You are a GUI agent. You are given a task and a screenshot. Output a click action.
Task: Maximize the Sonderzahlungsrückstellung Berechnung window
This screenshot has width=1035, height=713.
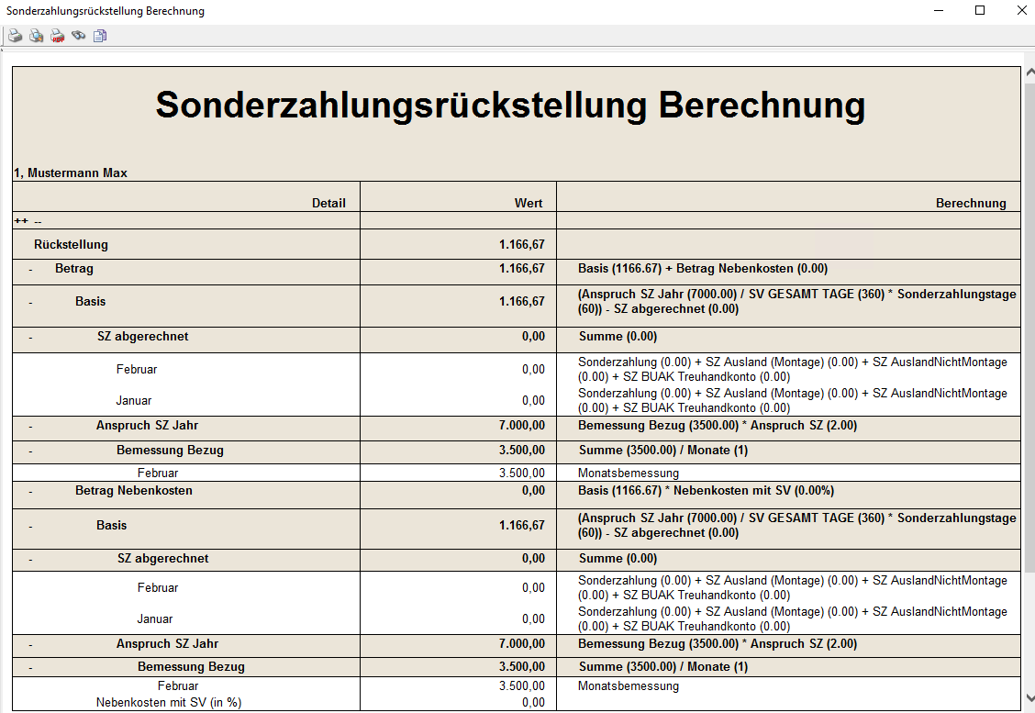(979, 11)
